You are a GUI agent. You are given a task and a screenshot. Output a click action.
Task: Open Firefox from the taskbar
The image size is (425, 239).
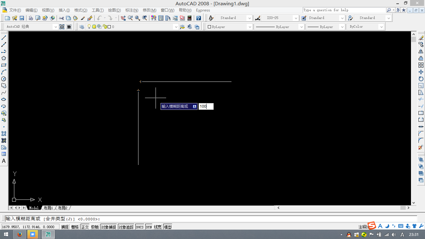(x=20, y=234)
